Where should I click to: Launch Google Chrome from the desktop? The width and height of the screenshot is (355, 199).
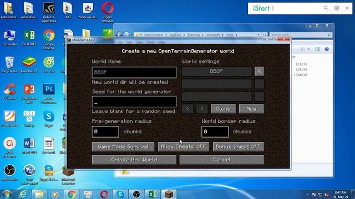49,39
